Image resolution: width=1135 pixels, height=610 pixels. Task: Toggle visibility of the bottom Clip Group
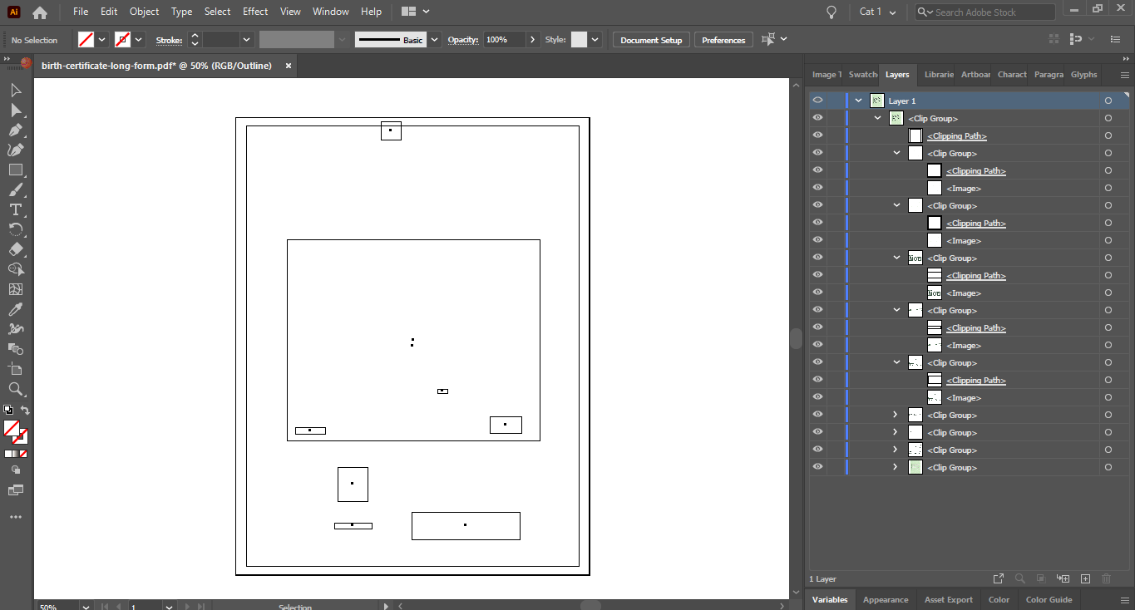tap(817, 467)
